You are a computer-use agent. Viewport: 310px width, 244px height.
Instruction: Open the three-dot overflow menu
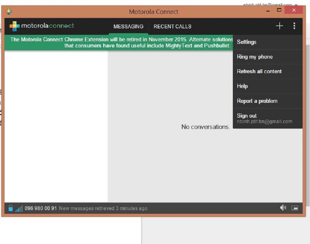click(294, 26)
